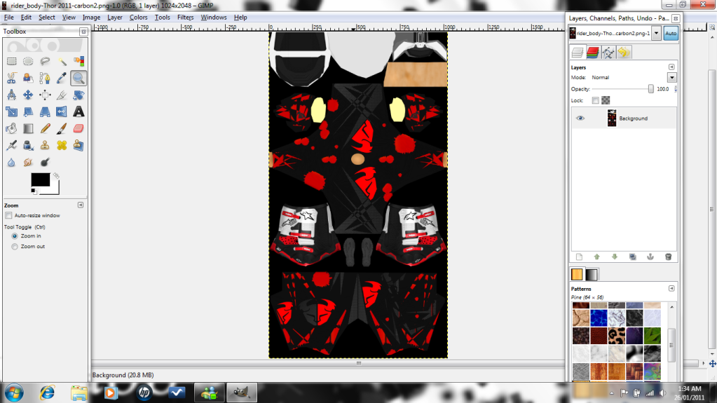Choose the Zoom out radio option
717x403 pixels.
point(15,247)
